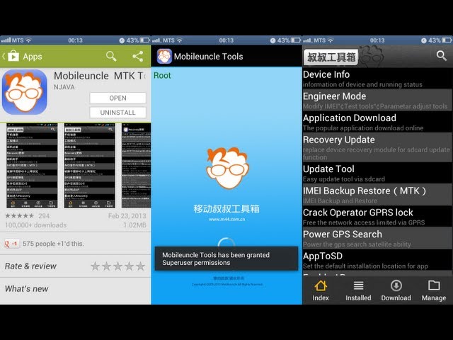The image size is (453, 340).
Task: Click the OPEN button
Action: click(x=117, y=98)
